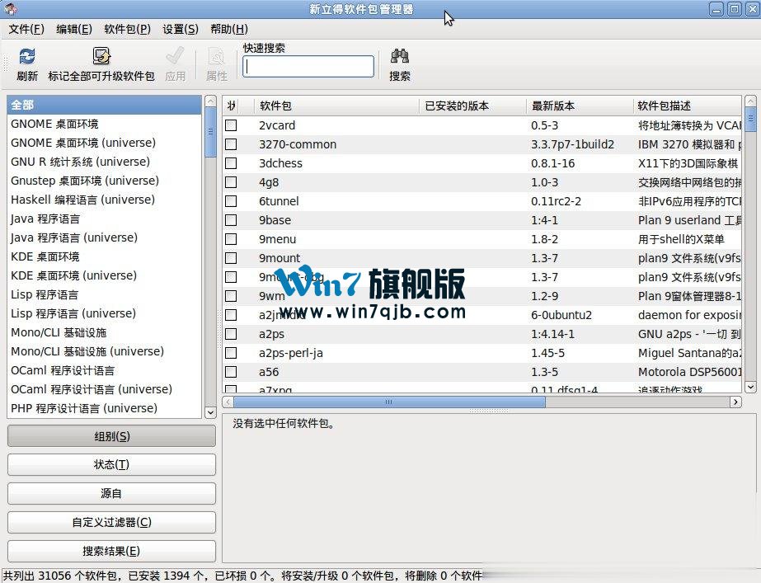Select the GNOME 桌面环境 category

point(105,124)
